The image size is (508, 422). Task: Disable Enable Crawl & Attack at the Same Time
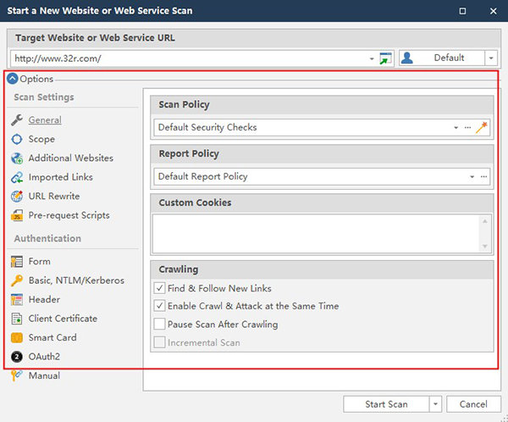[x=159, y=306]
